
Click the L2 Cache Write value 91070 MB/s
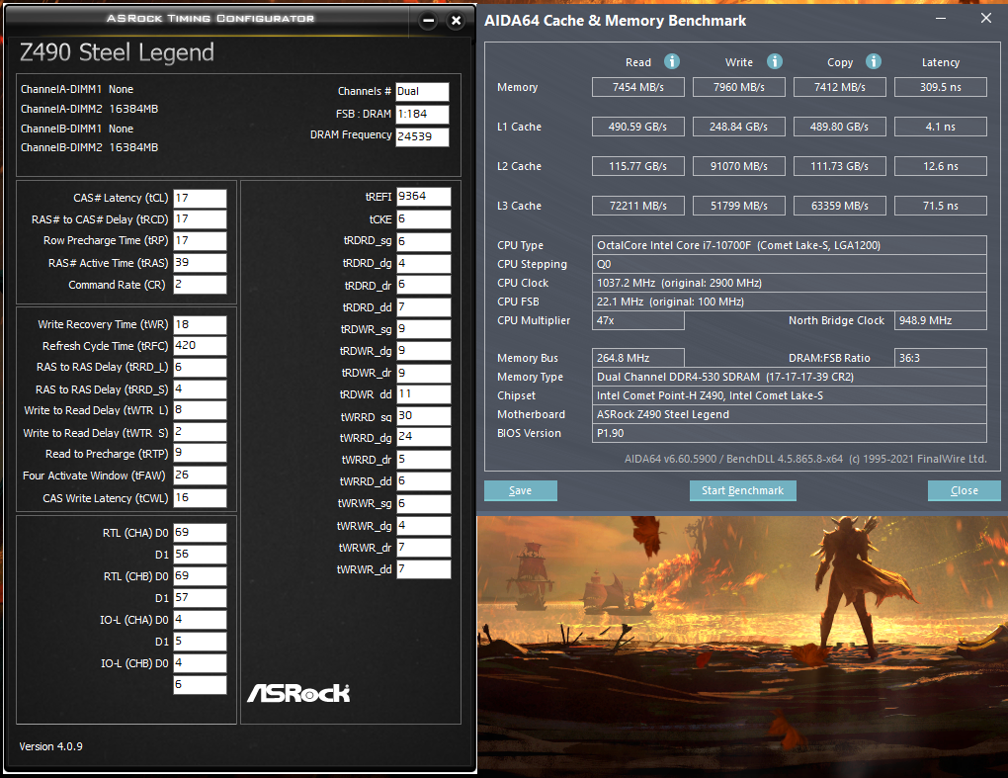click(739, 166)
